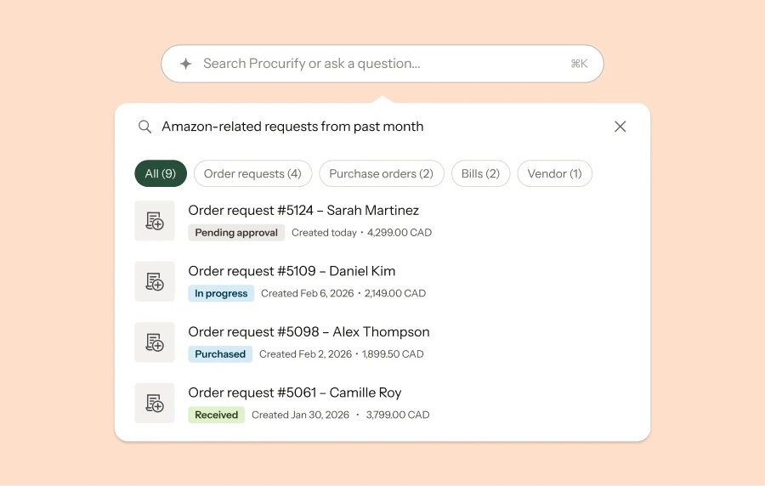
Task: Click the Created Feb 2, 2026 date
Action: [x=305, y=354]
